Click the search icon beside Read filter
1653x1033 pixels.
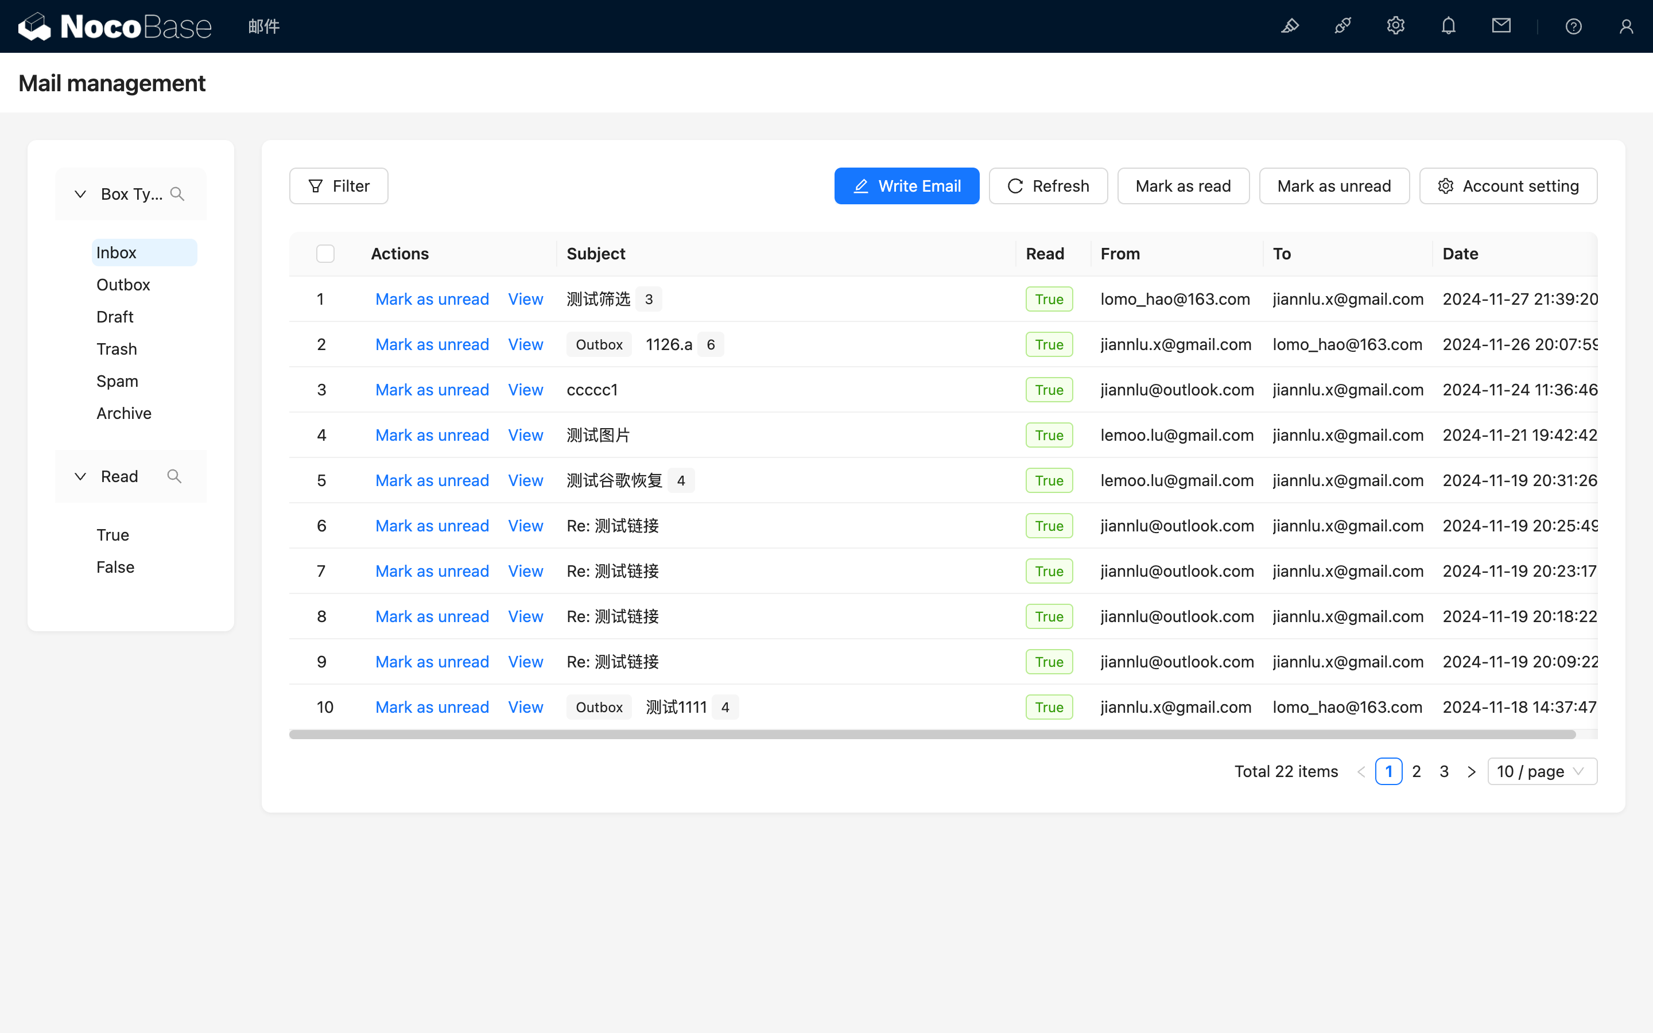(174, 476)
